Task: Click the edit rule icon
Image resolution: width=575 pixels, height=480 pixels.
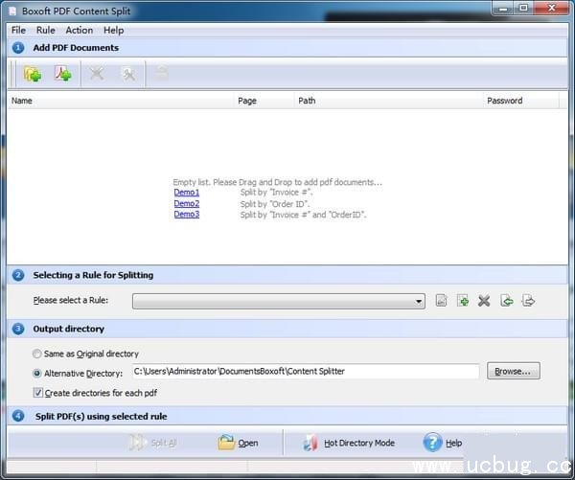Action: [442, 301]
